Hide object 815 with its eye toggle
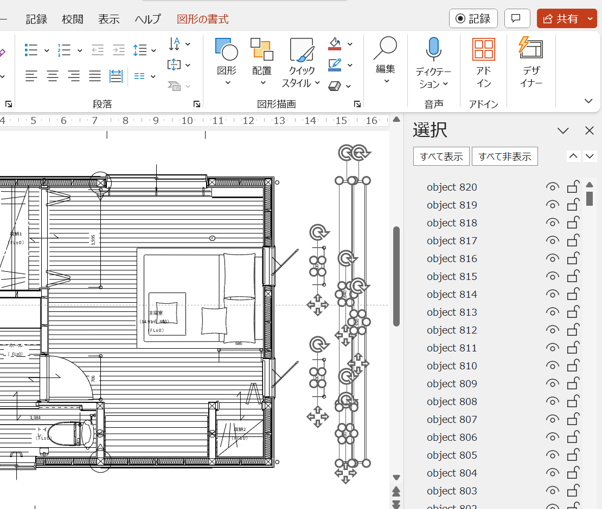Viewport: 602px width, 509px height. [552, 276]
